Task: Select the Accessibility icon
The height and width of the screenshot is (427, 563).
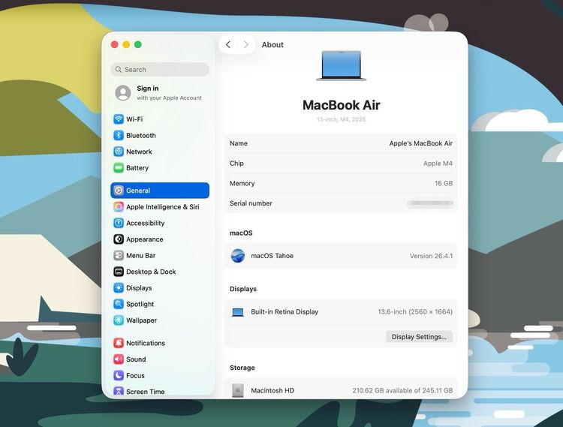Action: 119,223
